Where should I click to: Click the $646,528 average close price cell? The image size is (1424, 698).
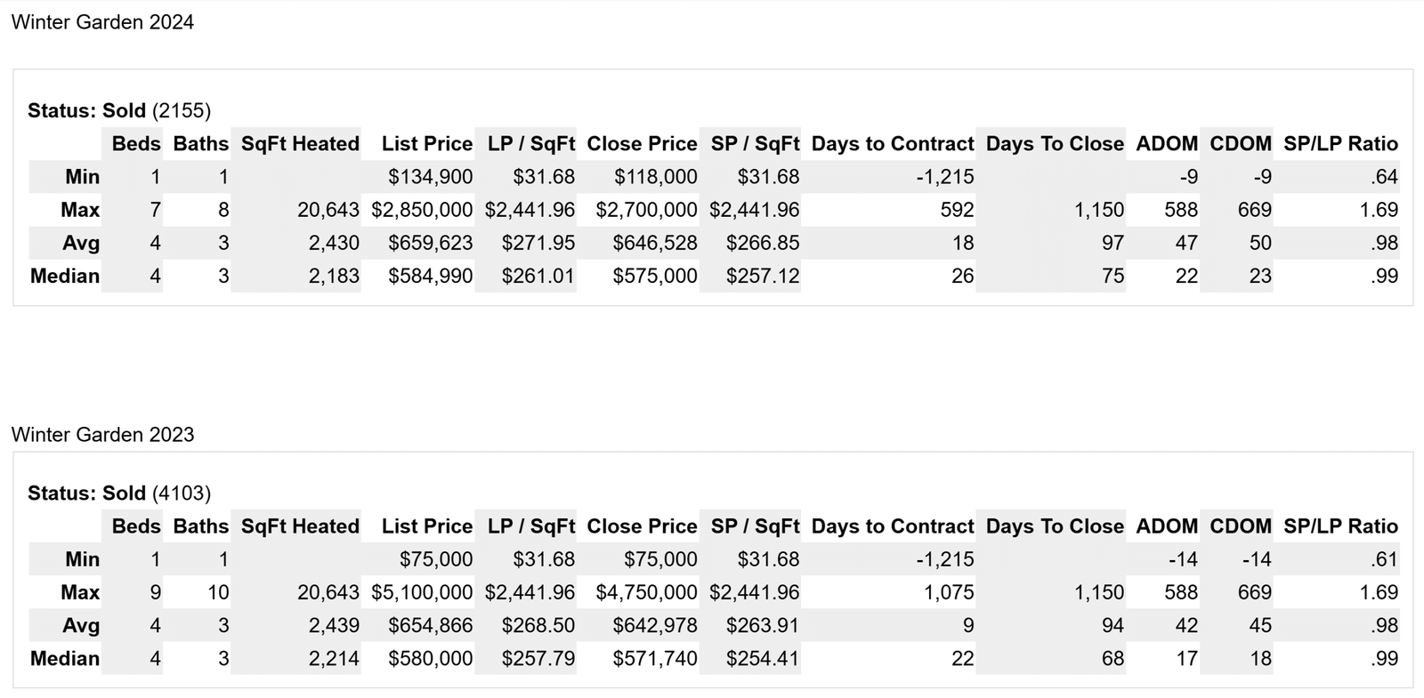coord(655,244)
